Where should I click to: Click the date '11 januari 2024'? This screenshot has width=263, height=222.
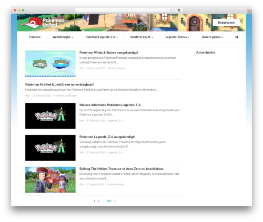[95, 184]
